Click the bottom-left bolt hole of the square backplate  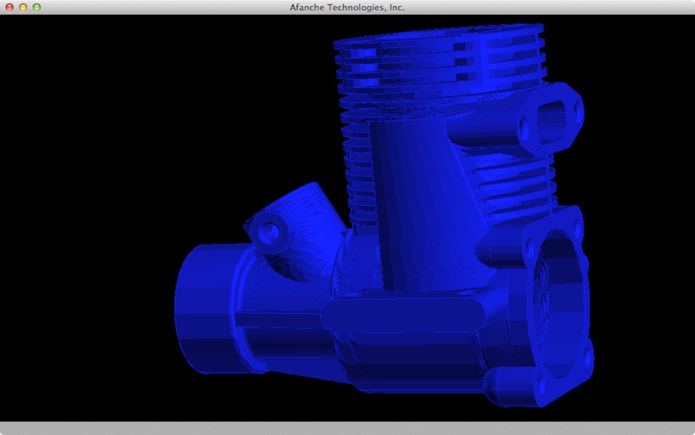coord(541,382)
